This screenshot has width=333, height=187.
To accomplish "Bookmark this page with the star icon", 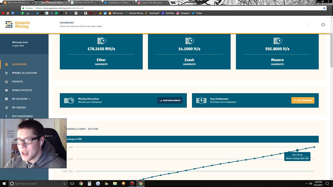I will pyautogui.click(x=324, y=8).
